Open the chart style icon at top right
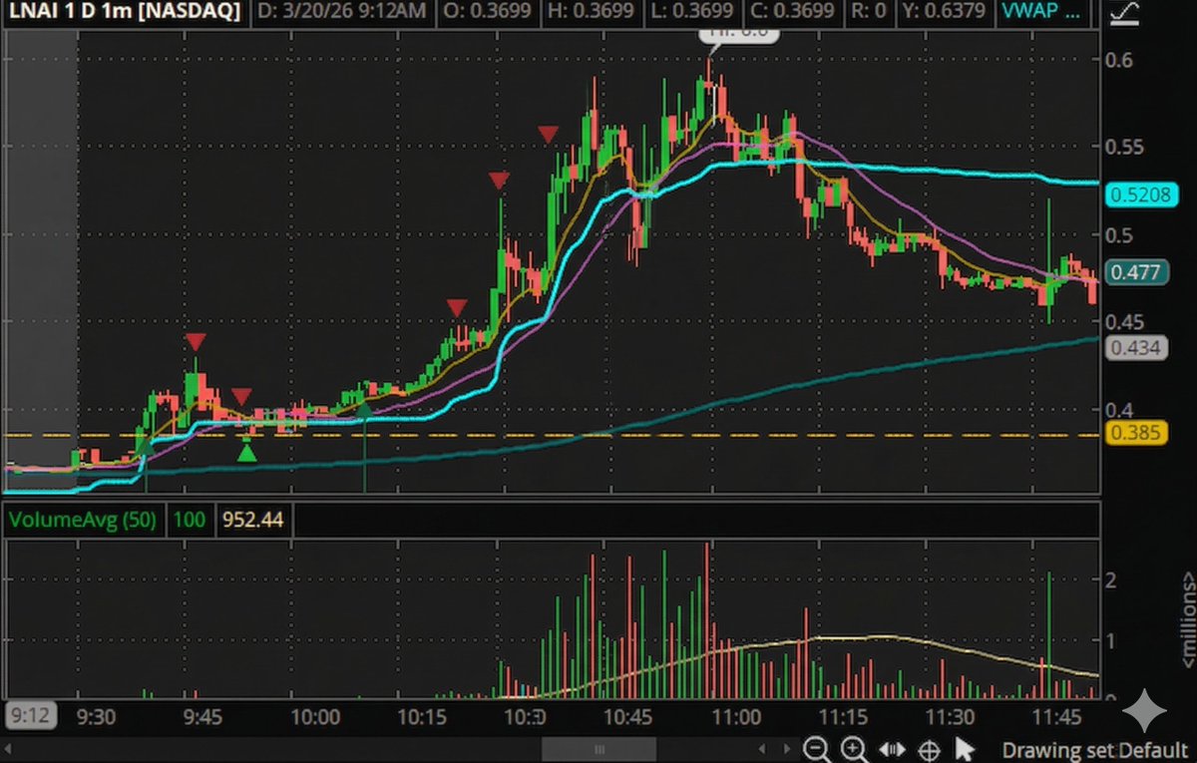The image size is (1197, 763). pyautogui.click(x=1125, y=12)
